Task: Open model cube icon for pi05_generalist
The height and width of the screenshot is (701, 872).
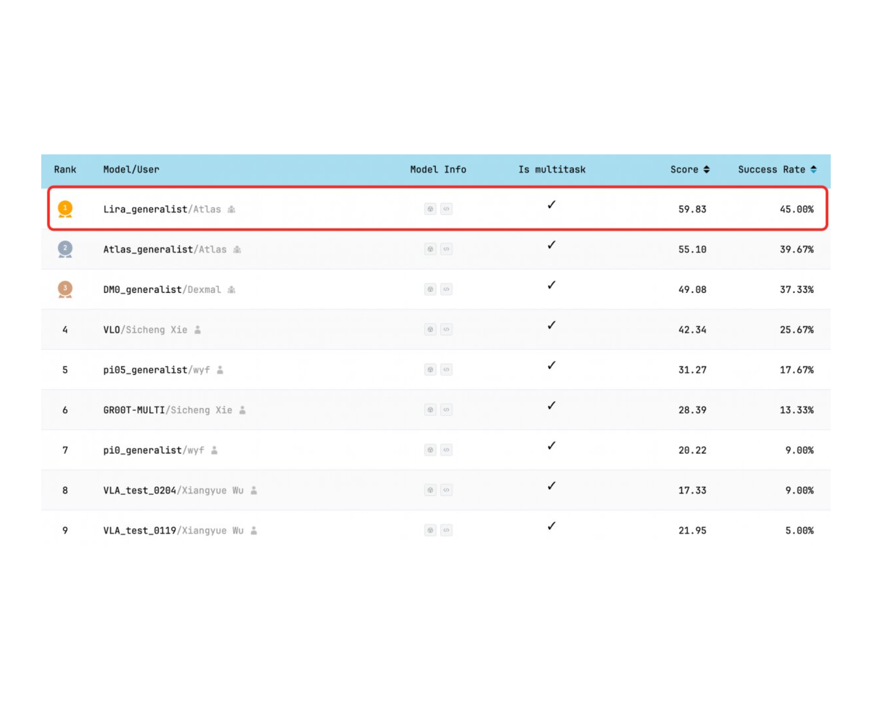Action: pyautogui.click(x=430, y=370)
